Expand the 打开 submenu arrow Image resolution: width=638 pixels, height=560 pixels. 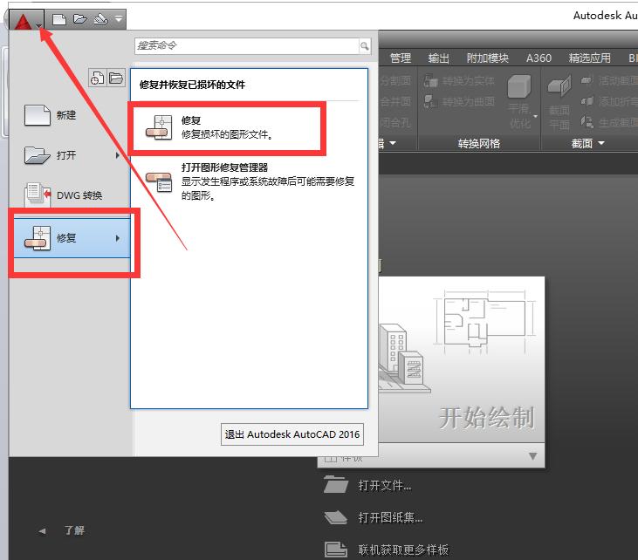pyautogui.click(x=118, y=155)
